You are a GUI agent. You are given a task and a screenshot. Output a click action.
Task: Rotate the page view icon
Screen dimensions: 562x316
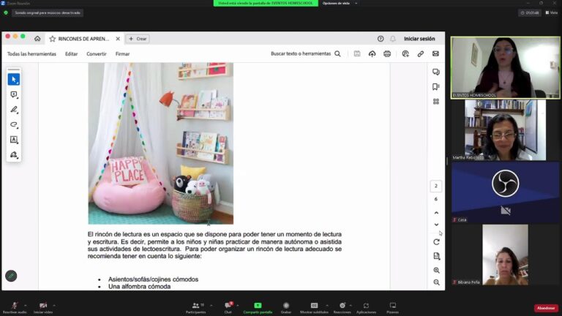coord(436,242)
